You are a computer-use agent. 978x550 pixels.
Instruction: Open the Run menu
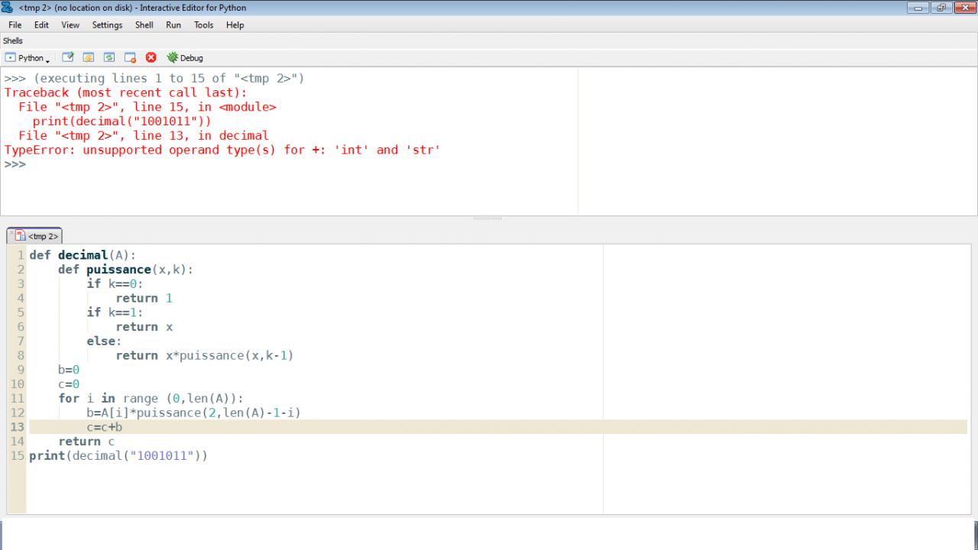pyautogui.click(x=173, y=25)
